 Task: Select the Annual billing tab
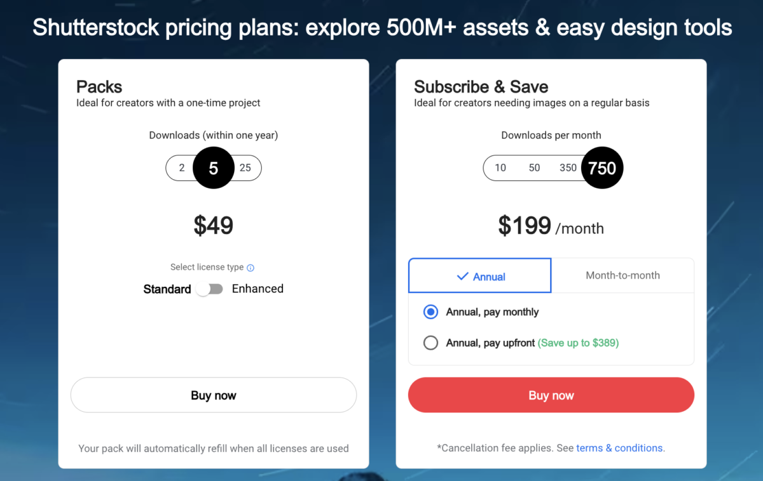point(479,275)
